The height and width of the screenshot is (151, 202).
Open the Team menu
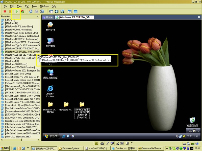coord(34,6)
